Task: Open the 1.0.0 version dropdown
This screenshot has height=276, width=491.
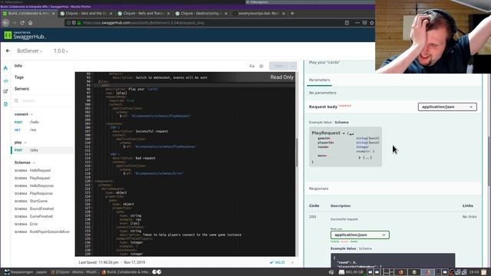Action: click(x=61, y=51)
